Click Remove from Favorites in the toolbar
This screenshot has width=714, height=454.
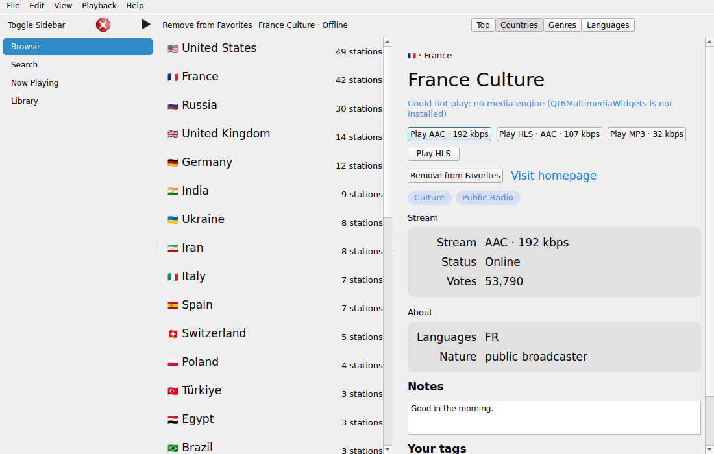[x=207, y=25]
